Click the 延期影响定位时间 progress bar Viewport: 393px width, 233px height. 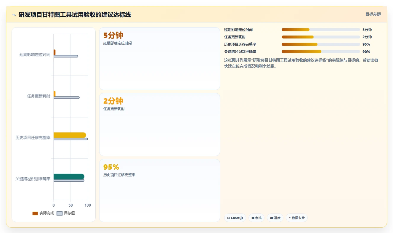tap(321, 30)
